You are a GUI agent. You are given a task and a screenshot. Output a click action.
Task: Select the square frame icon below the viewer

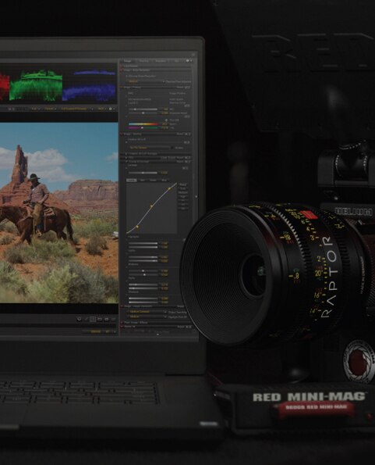pos(93,319)
